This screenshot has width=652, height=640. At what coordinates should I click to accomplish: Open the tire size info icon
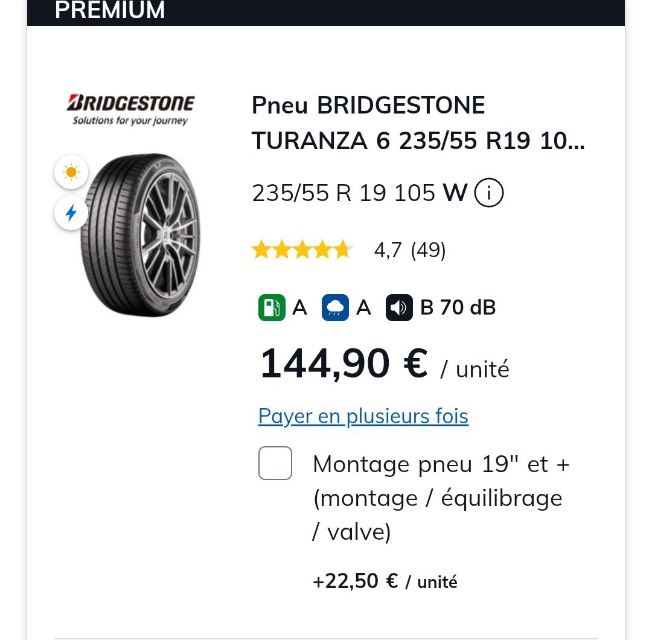tap(488, 193)
